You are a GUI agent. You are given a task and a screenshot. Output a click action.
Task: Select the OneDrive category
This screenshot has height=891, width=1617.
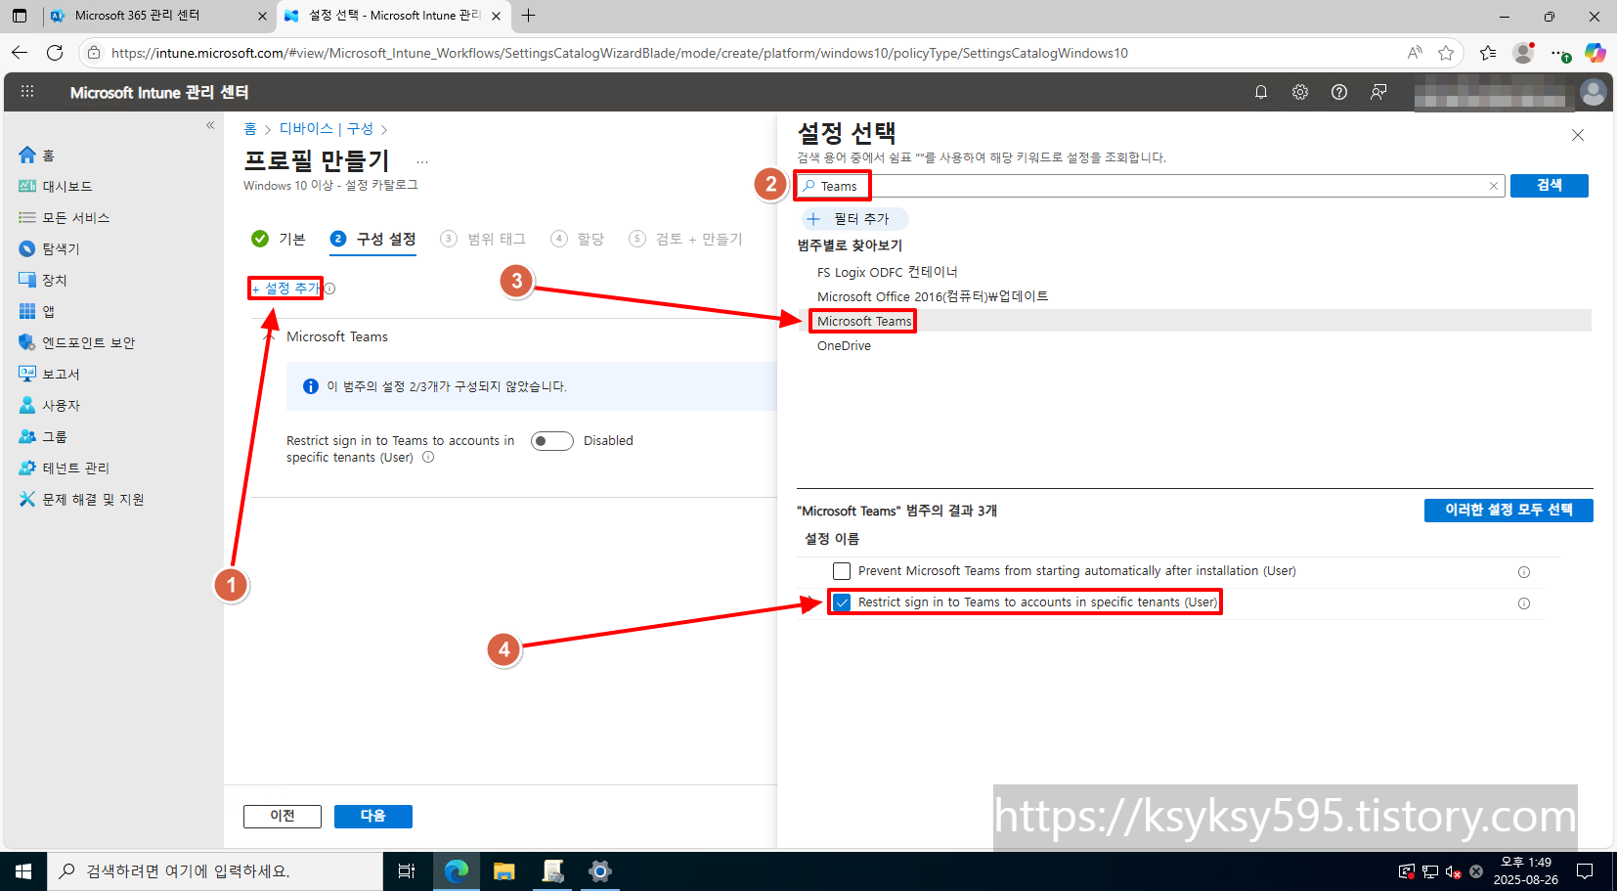point(844,345)
